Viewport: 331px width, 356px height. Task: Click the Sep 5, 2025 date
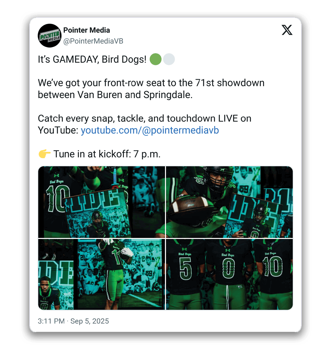(90, 321)
